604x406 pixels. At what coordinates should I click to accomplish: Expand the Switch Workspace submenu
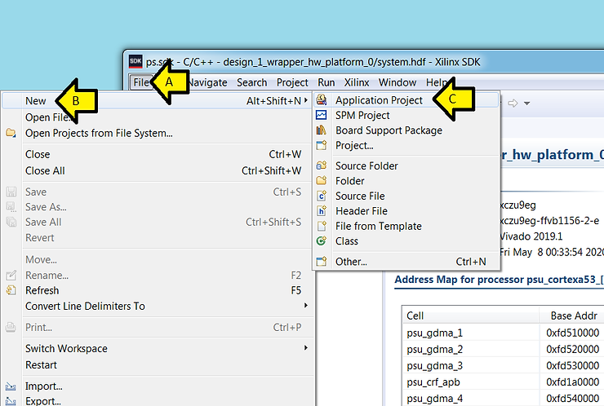[306, 348]
